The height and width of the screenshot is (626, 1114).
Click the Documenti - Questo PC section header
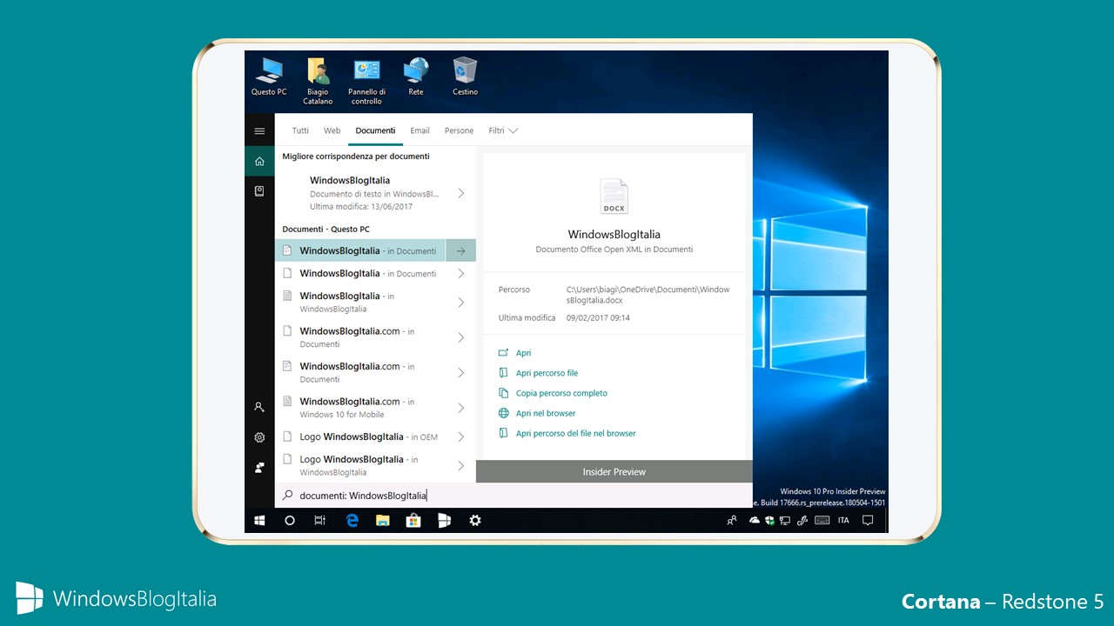click(326, 229)
